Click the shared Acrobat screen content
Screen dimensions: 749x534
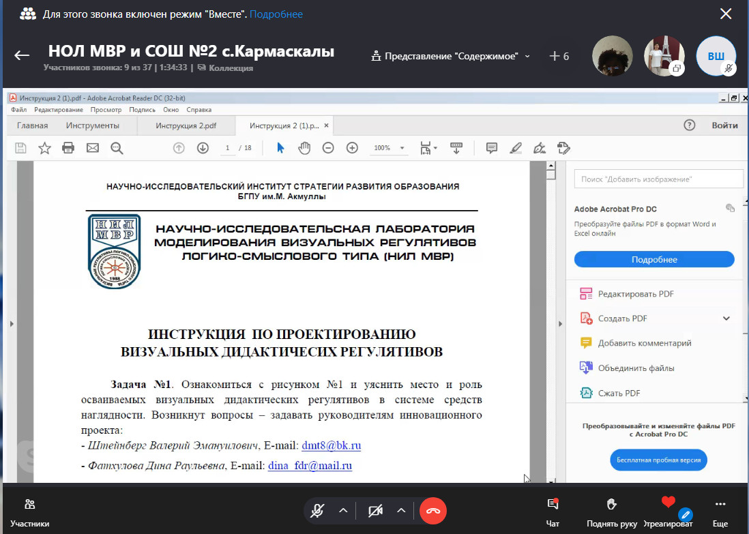coord(281,307)
